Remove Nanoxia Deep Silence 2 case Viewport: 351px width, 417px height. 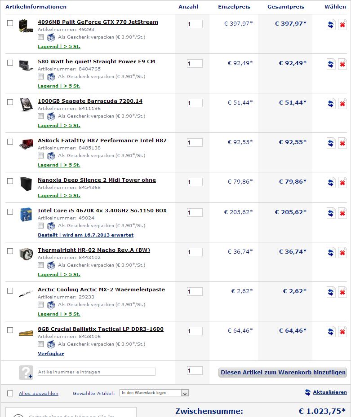tap(342, 183)
